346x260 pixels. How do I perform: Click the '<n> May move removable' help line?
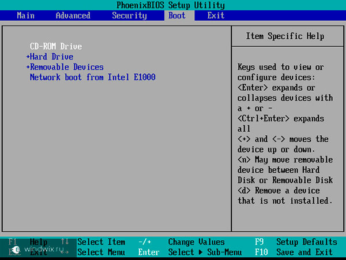coord(285,159)
